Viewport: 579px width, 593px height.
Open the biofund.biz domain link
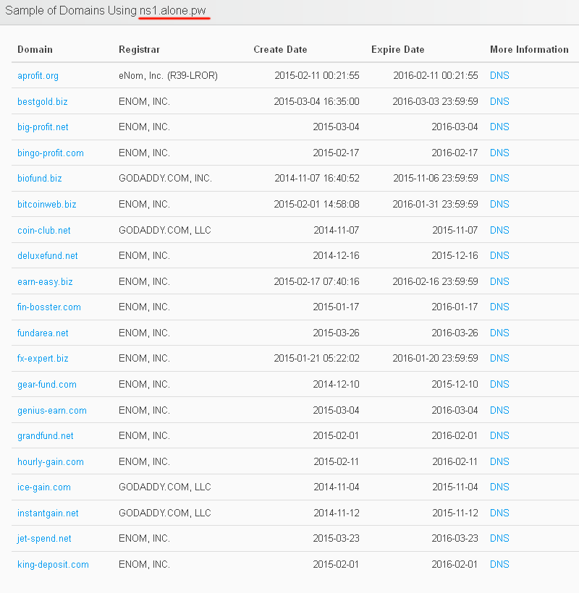click(40, 178)
